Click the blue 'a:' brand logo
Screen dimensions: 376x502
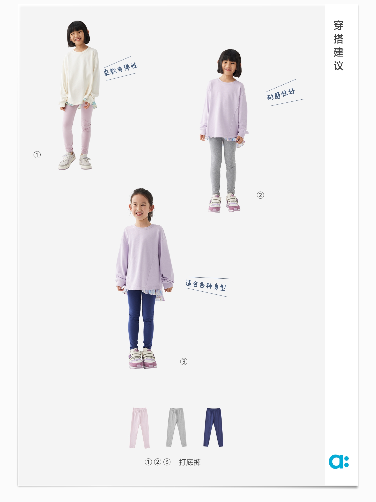[x=339, y=461]
